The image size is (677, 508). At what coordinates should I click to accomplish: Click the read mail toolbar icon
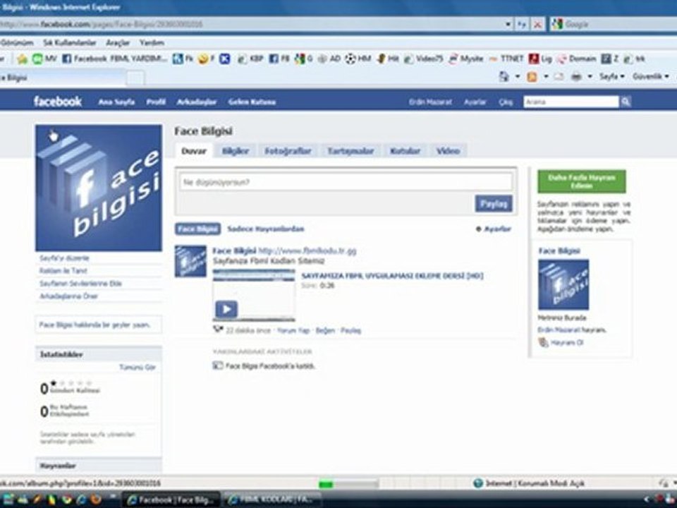pos(559,77)
